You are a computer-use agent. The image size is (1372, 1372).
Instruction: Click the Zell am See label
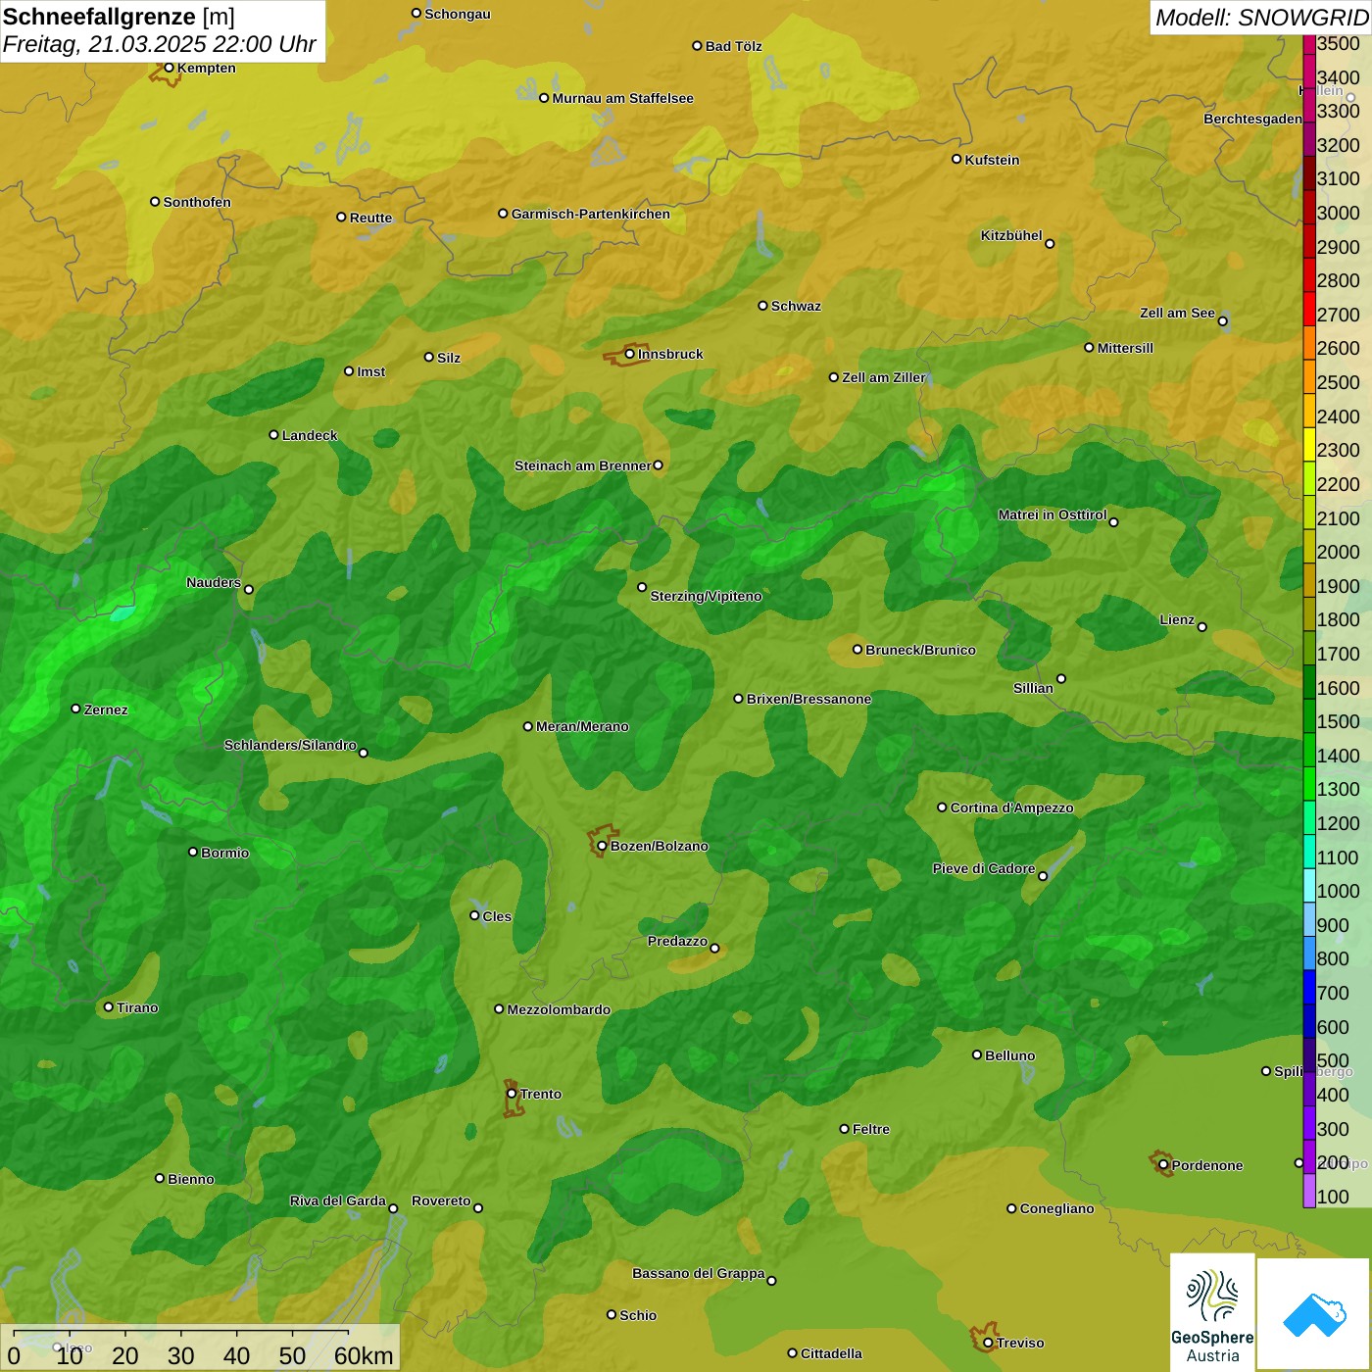(1177, 313)
